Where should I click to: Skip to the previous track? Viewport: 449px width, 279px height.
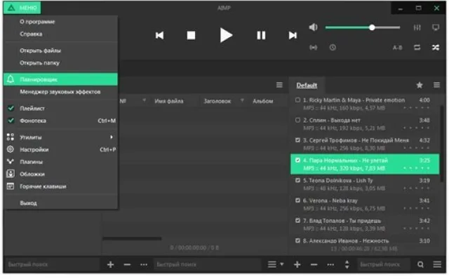pyautogui.click(x=159, y=36)
